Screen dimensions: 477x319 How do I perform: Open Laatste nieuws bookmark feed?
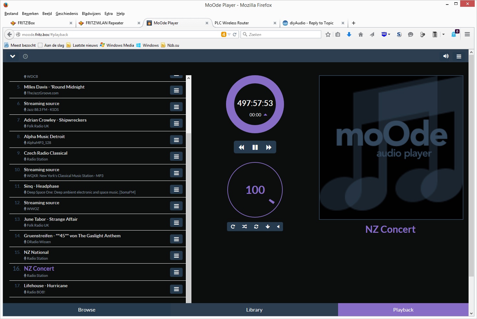(x=82, y=45)
